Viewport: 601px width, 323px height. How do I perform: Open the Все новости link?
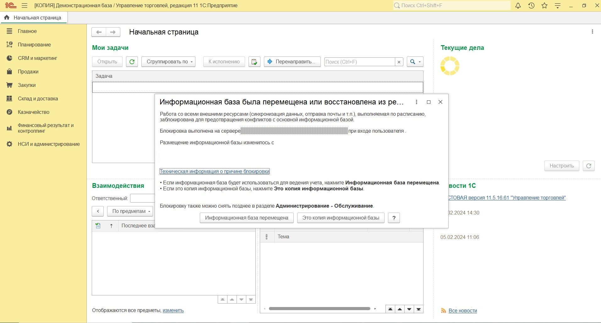[x=463, y=311]
